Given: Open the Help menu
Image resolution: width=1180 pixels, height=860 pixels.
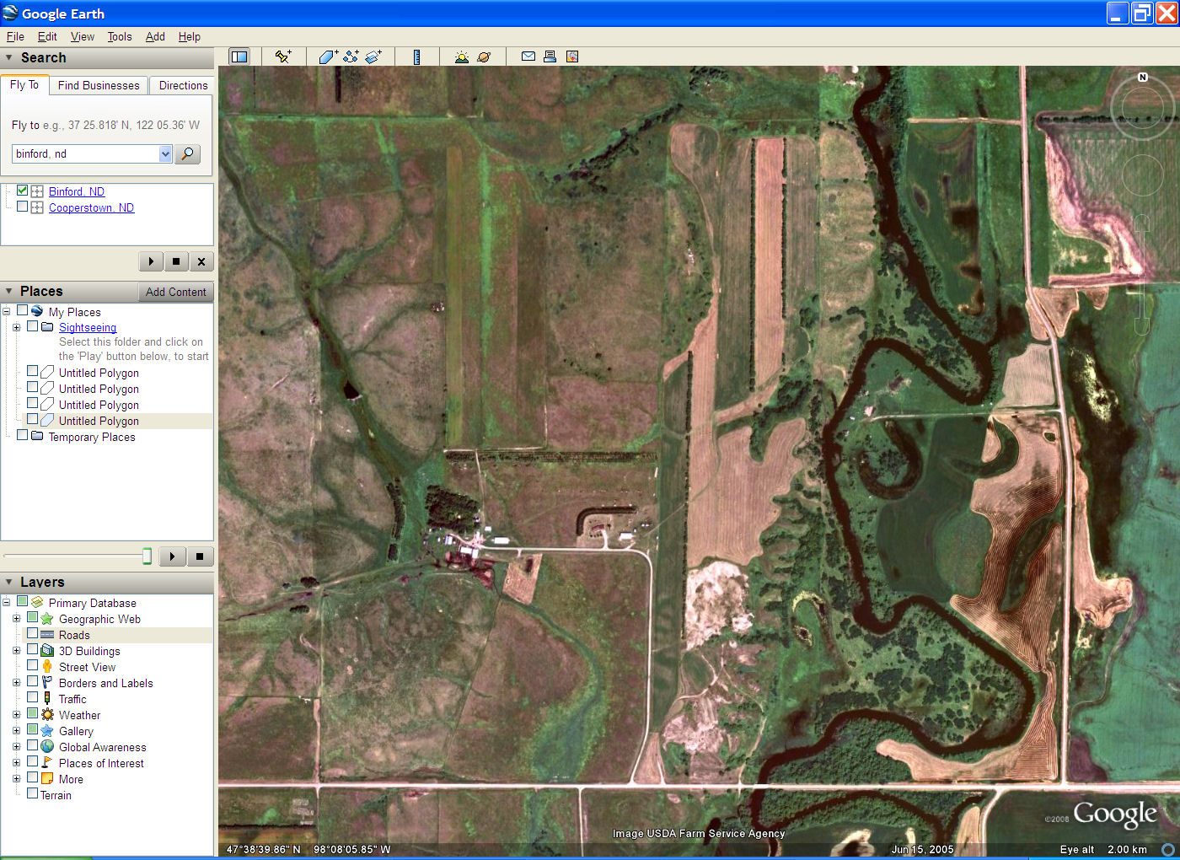Looking at the screenshot, I should [190, 36].
